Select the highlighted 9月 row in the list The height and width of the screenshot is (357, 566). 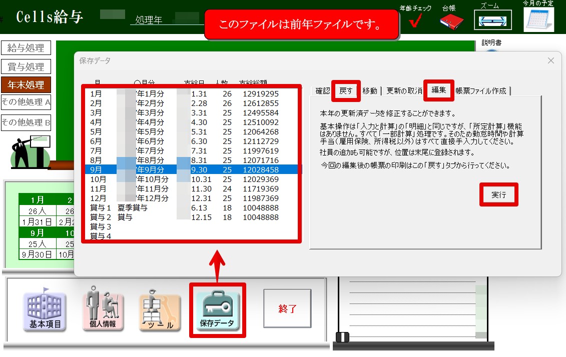tap(191, 170)
